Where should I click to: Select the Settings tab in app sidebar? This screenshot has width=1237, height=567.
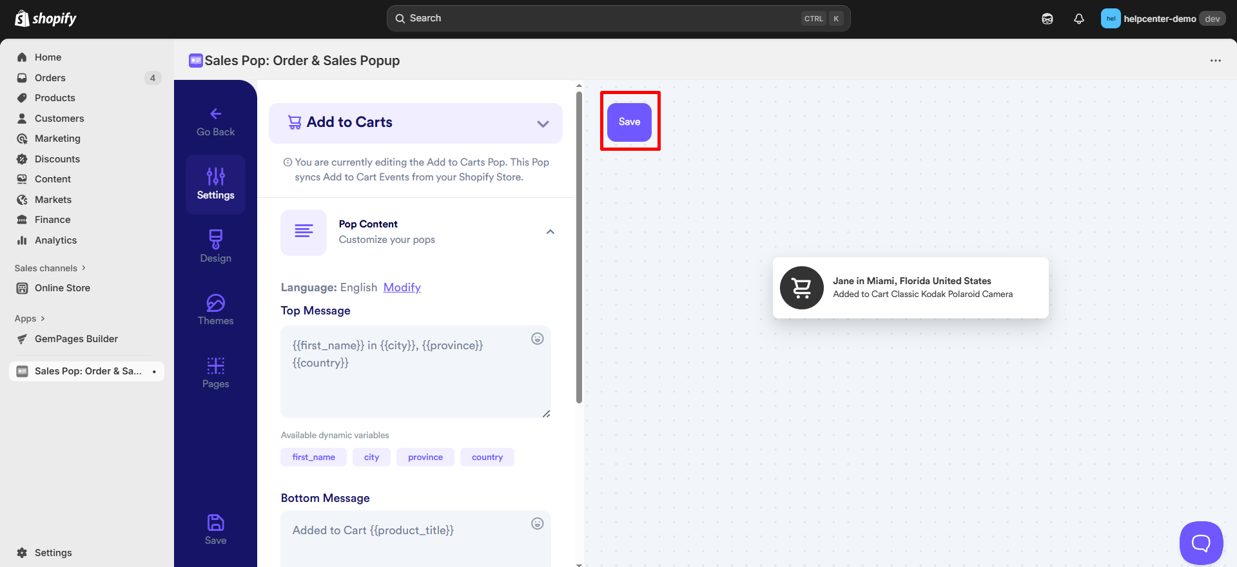click(215, 184)
